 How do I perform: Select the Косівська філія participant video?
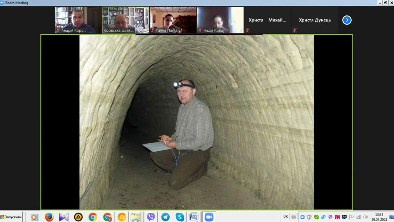click(x=125, y=20)
